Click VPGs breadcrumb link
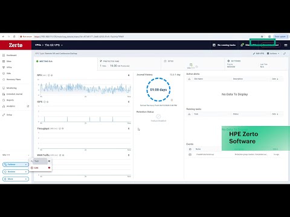 38,45
